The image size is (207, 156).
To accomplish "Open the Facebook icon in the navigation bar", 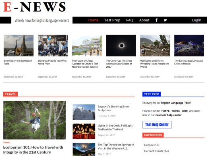I will coord(157,20).
